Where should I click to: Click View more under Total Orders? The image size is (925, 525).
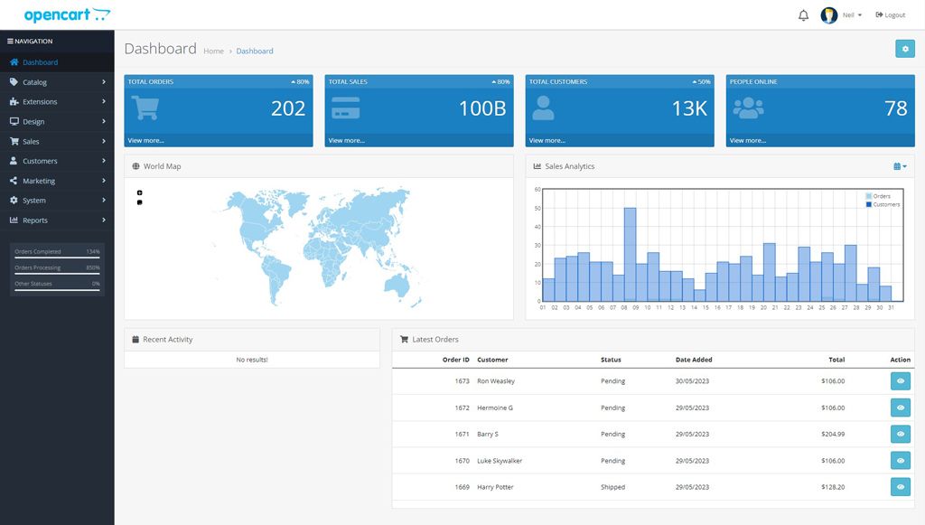pos(146,141)
